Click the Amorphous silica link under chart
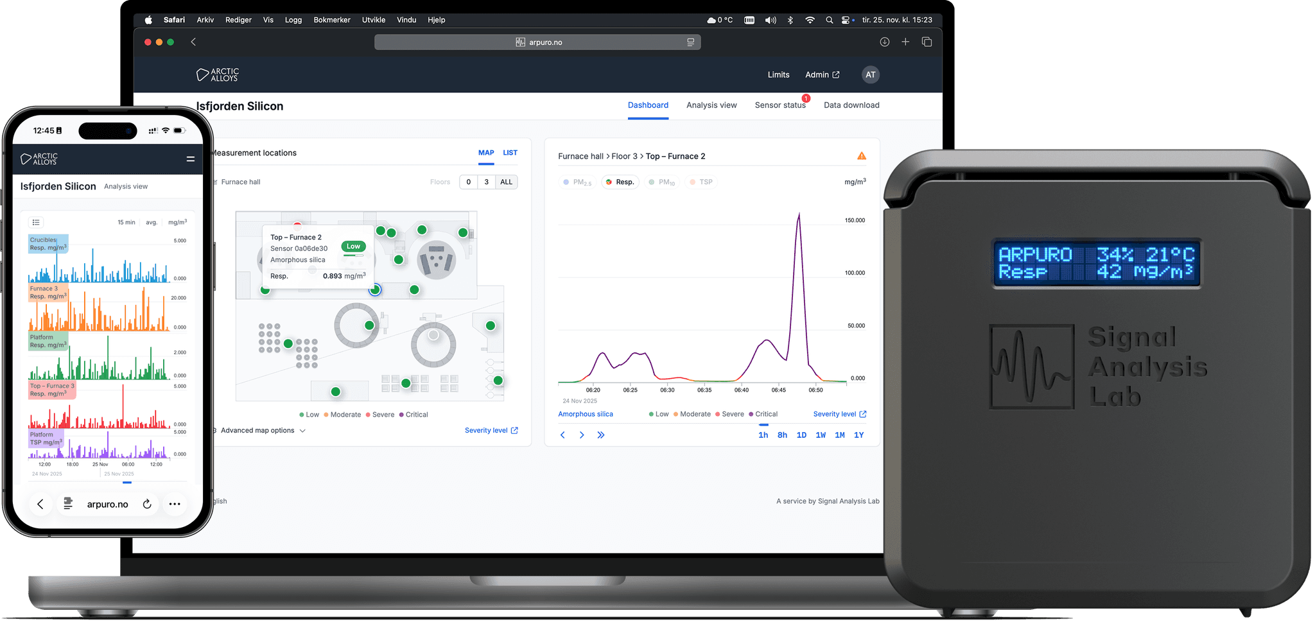 (x=586, y=415)
